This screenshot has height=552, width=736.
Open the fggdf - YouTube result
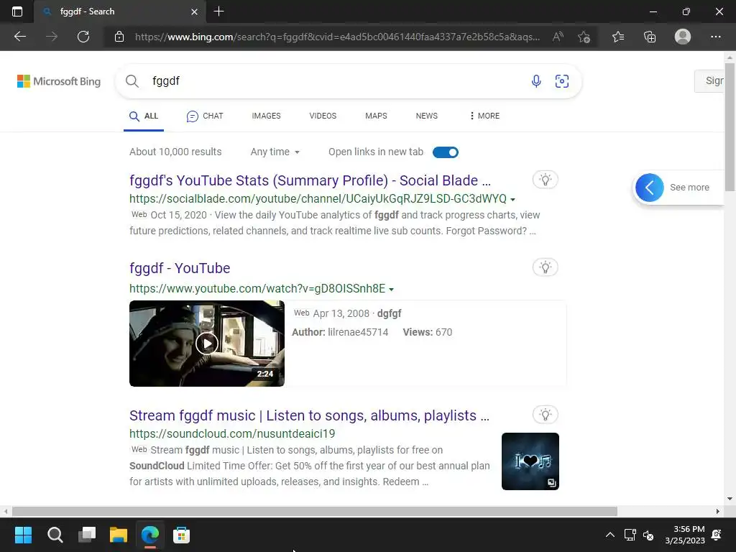pos(180,269)
